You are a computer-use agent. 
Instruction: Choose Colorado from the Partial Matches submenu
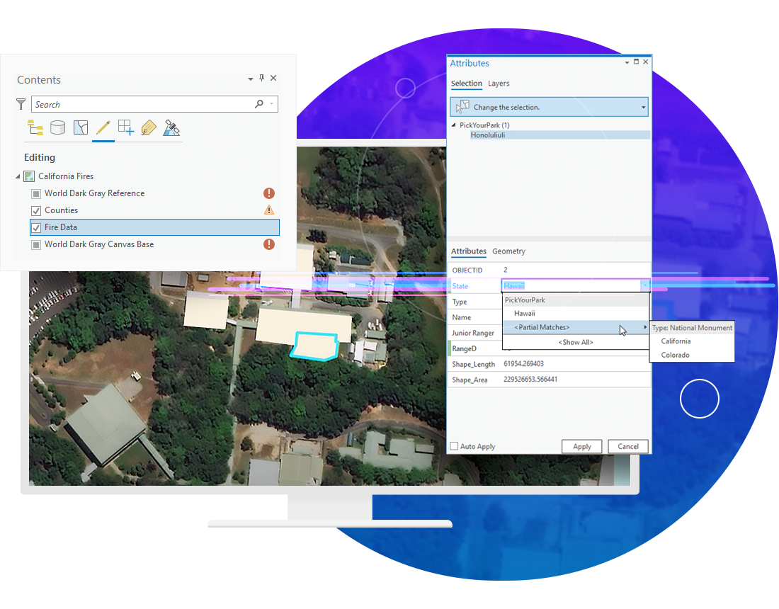coord(676,355)
